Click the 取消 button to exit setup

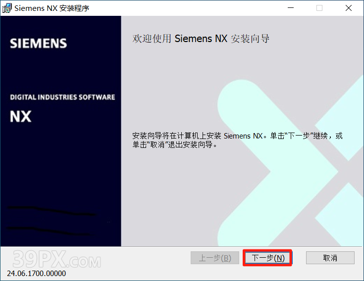pos(330,258)
